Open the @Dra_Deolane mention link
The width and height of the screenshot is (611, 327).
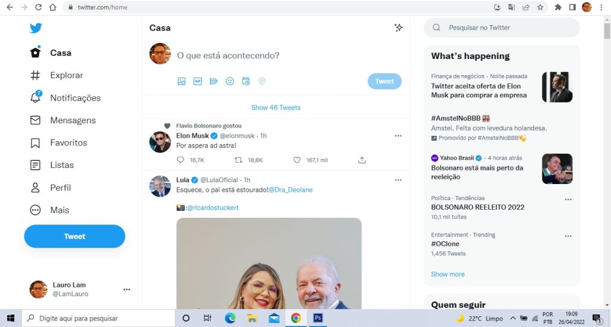[291, 190]
